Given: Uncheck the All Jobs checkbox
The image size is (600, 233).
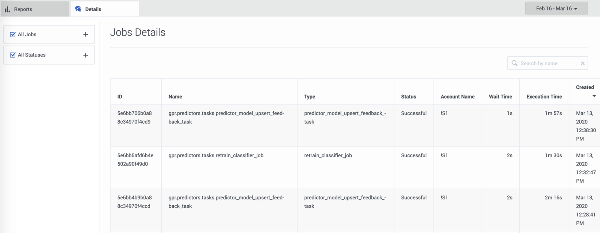Looking at the screenshot, I should pos(13,34).
